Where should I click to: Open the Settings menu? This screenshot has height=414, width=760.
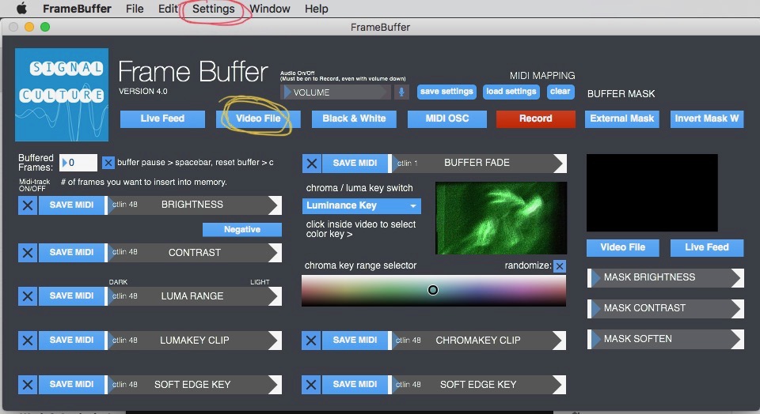pos(213,9)
